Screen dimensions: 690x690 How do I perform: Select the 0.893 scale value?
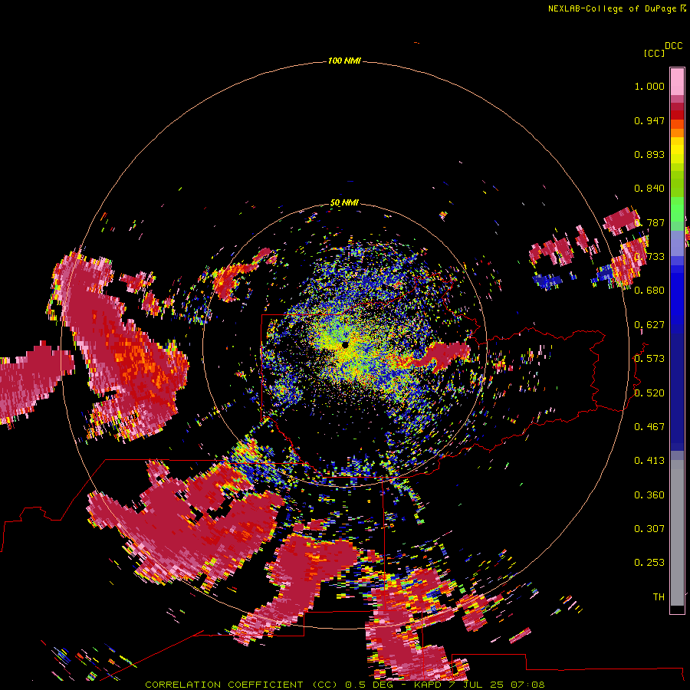pos(649,154)
